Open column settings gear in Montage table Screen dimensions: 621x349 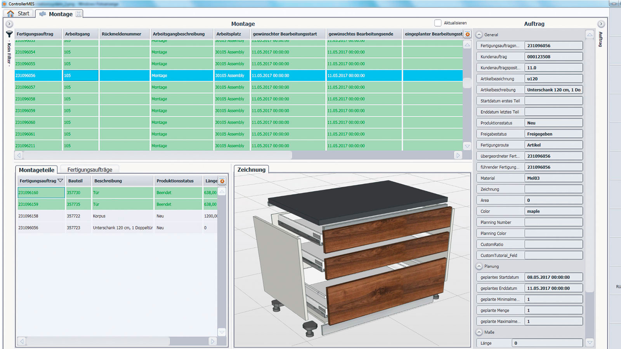coord(467,34)
